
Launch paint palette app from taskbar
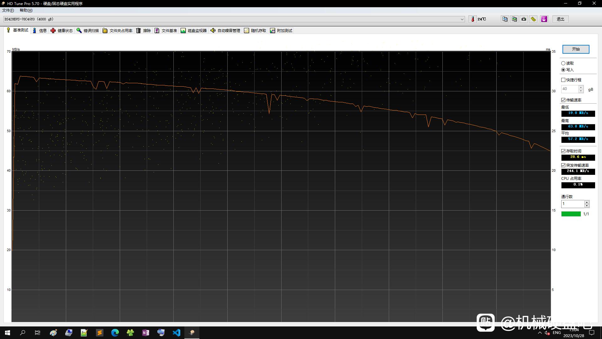click(x=53, y=333)
